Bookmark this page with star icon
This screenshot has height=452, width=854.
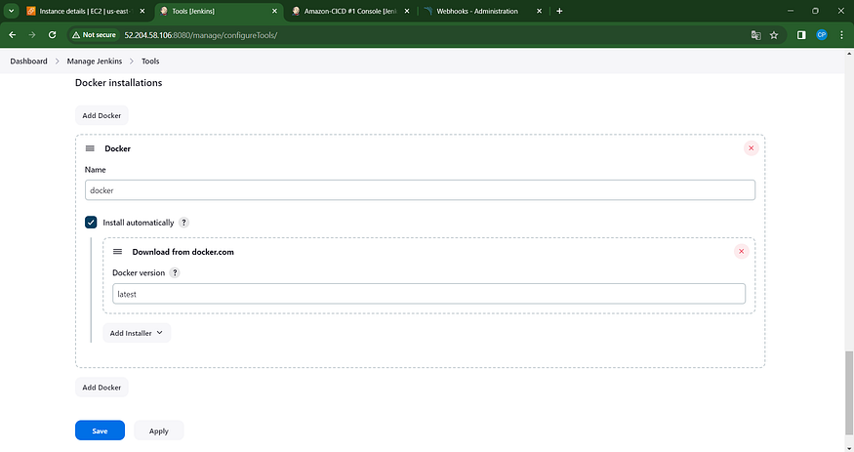[x=774, y=35]
